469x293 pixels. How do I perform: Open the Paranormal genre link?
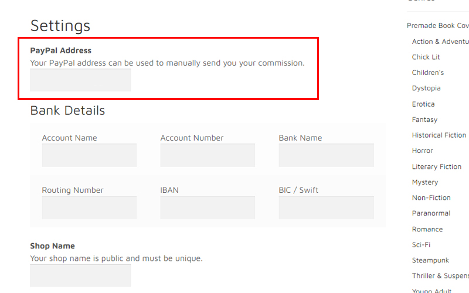pos(431,213)
